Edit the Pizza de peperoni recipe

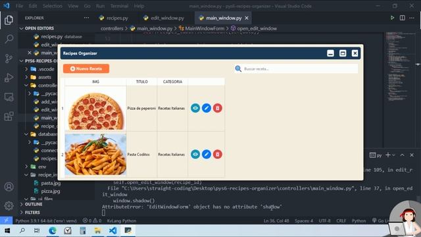[x=206, y=108]
